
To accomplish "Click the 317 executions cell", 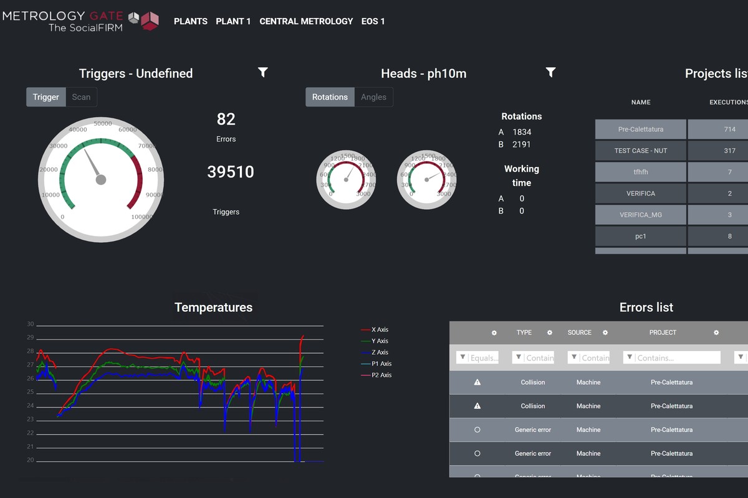I will [718, 151].
